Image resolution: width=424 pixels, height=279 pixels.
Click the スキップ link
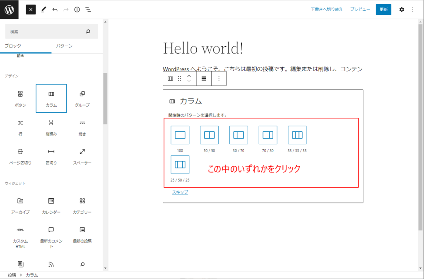pyautogui.click(x=180, y=192)
